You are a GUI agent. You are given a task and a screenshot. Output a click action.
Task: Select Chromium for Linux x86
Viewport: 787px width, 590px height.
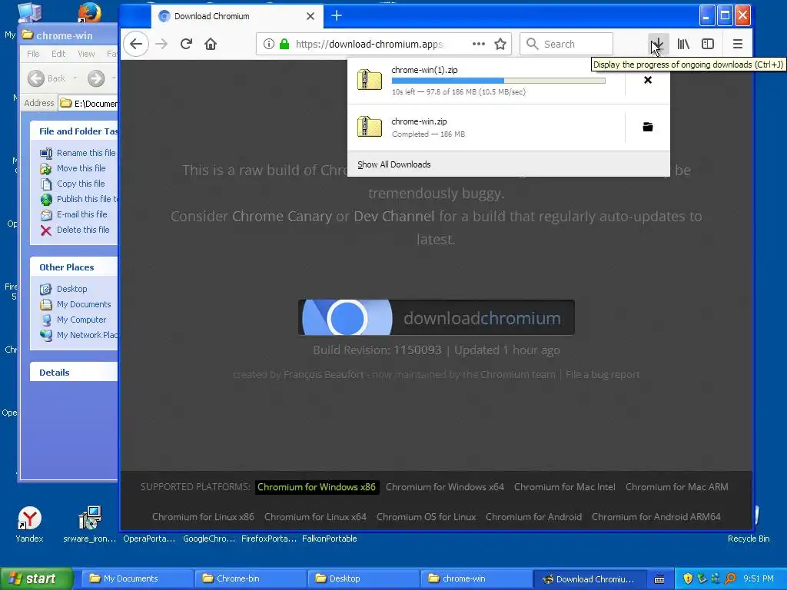pos(203,517)
